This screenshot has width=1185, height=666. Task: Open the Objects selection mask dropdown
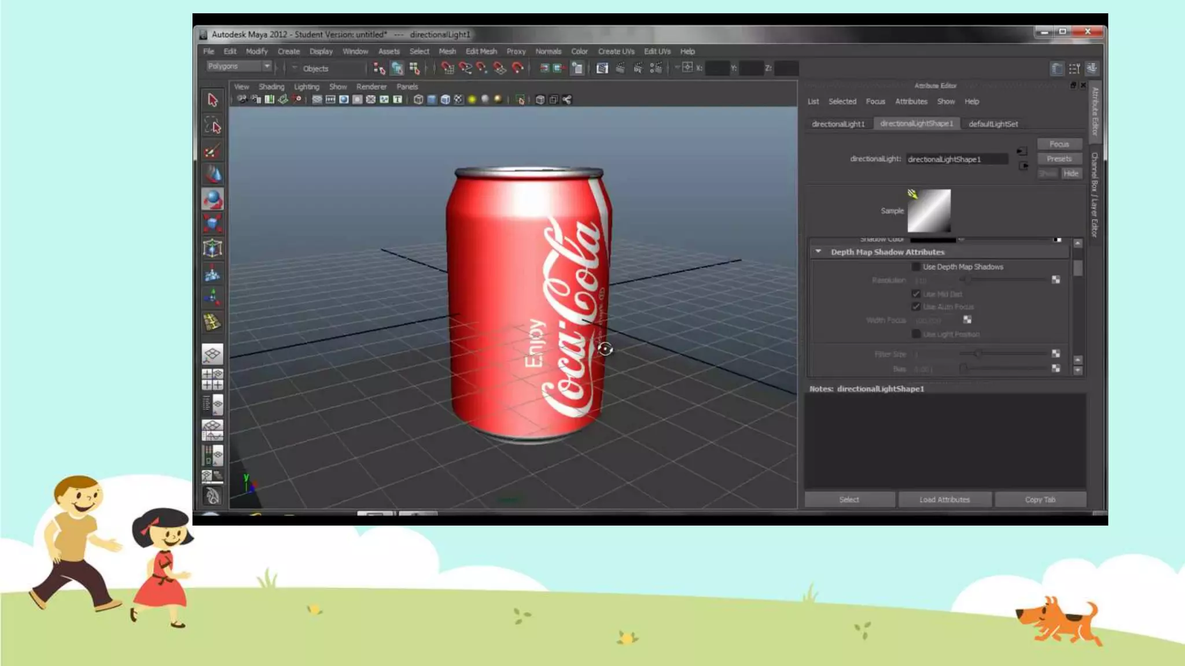point(295,68)
